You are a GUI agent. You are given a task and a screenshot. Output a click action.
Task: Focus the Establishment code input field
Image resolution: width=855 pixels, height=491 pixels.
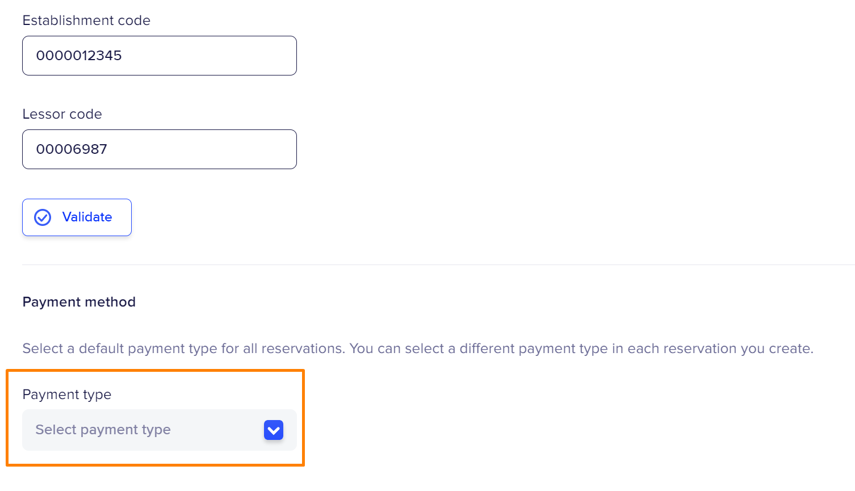[x=159, y=56]
